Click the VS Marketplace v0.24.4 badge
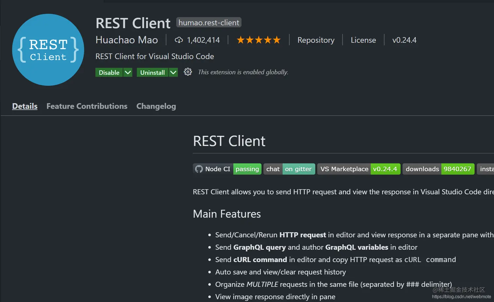Screen dimensions: 494x302 359,169
